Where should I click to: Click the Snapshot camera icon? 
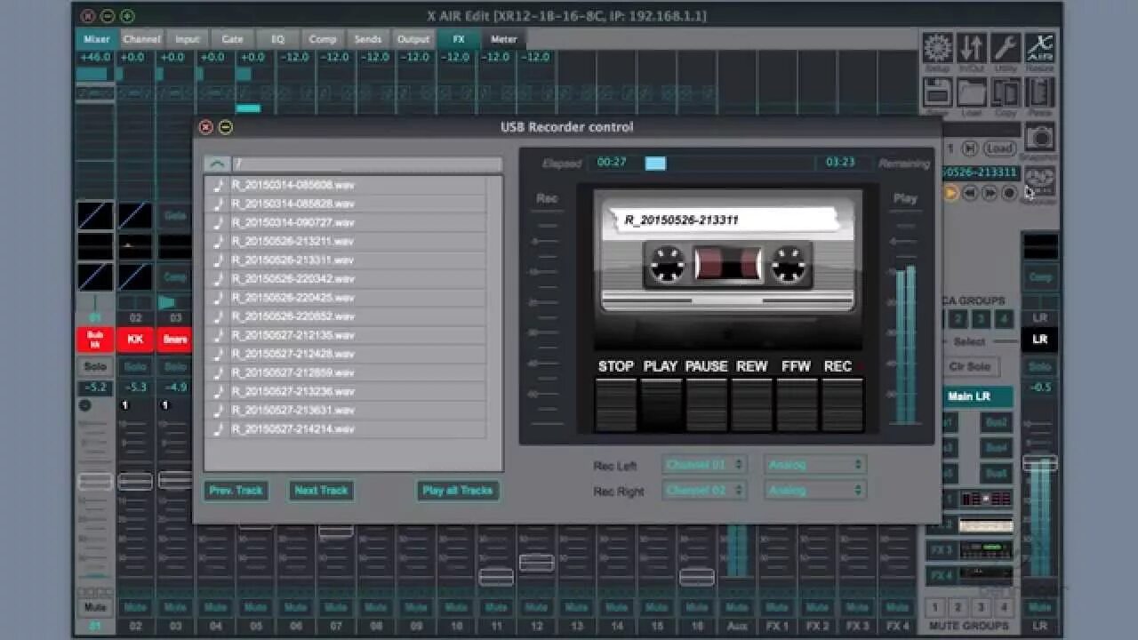[x=1039, y=137]
